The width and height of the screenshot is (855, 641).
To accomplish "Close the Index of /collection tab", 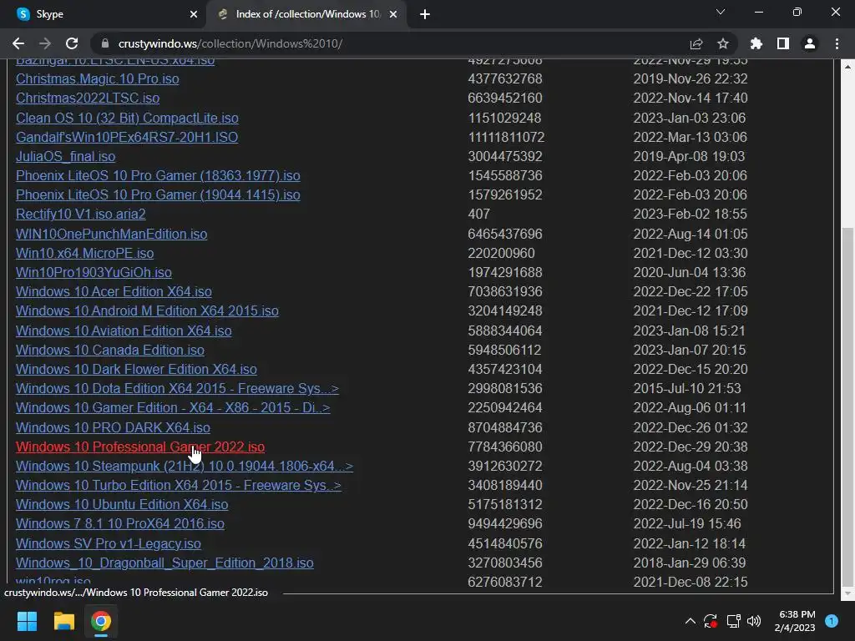I will (393, 14).
